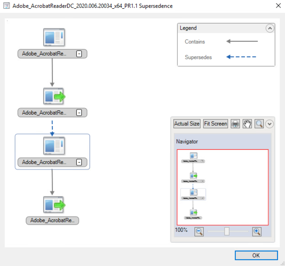285x266 pixels.
Task: Click the zoom level slider thumb
Action: (227, 231)
